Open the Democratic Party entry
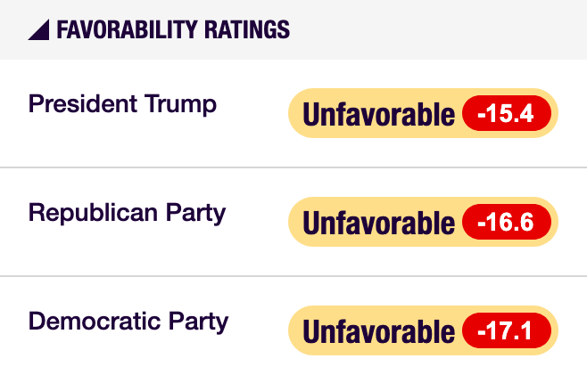 tap(128, 322)
